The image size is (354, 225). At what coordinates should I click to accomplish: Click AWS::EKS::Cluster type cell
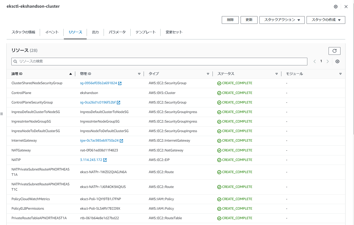tap(162, 93)
